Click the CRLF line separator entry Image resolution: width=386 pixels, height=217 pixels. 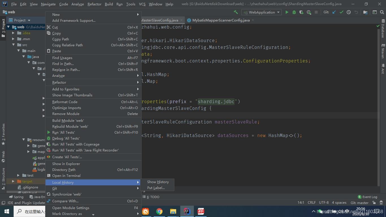coord(312,203)
